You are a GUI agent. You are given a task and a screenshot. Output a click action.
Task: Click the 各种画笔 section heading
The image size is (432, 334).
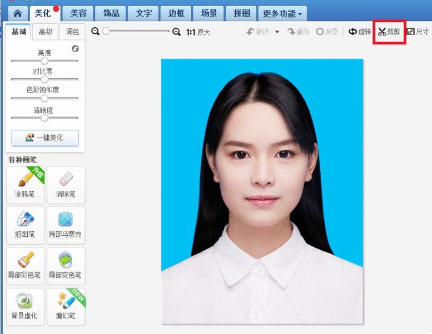(x=22, y=160)
